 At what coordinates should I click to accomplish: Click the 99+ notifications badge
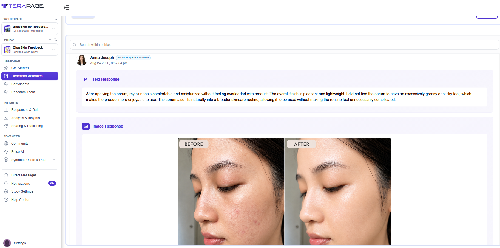click(52, 183)
